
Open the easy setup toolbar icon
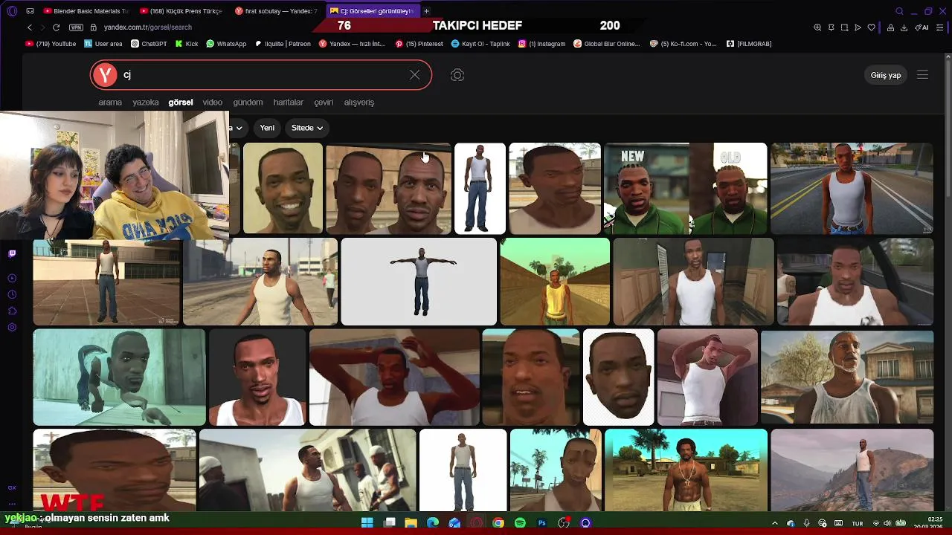tap(940, 27)
